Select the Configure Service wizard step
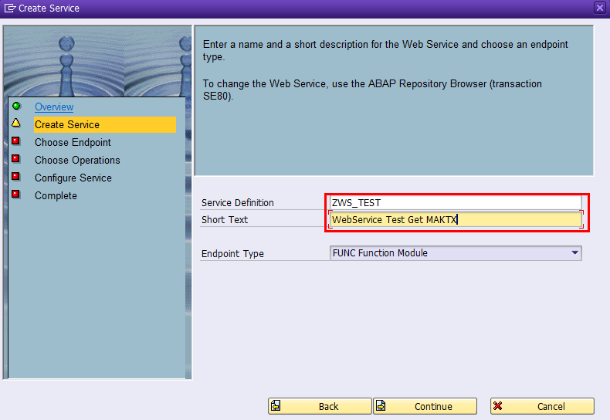The height and width of the screenshot is (420, 610). [x=73, y=178]
